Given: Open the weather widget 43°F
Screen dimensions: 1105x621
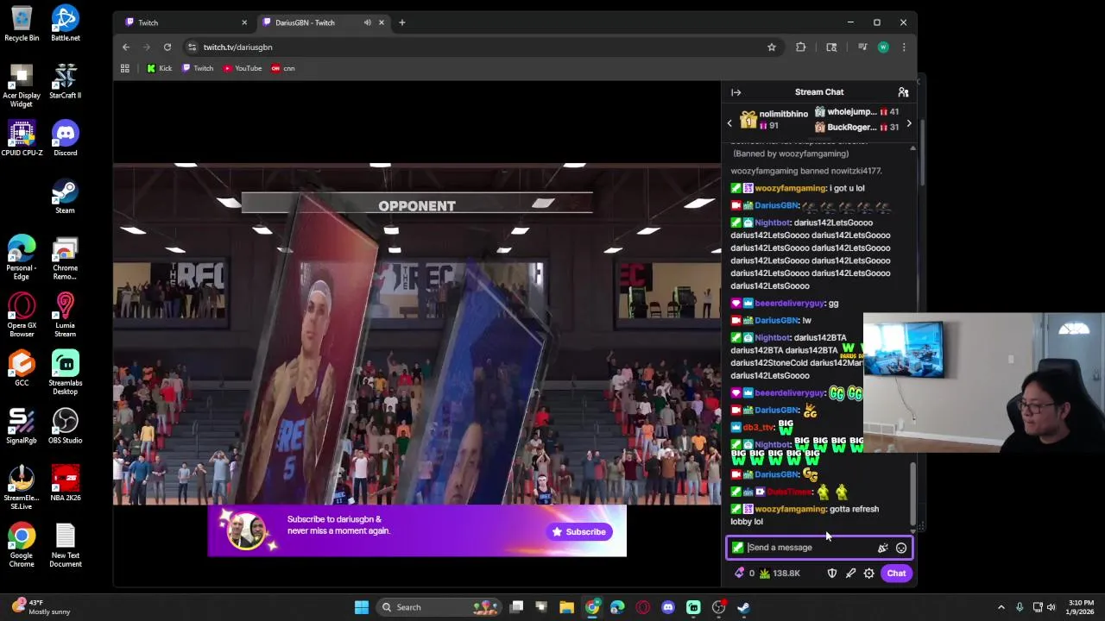Looking at the screenshot, I should (x=39, y=607).
